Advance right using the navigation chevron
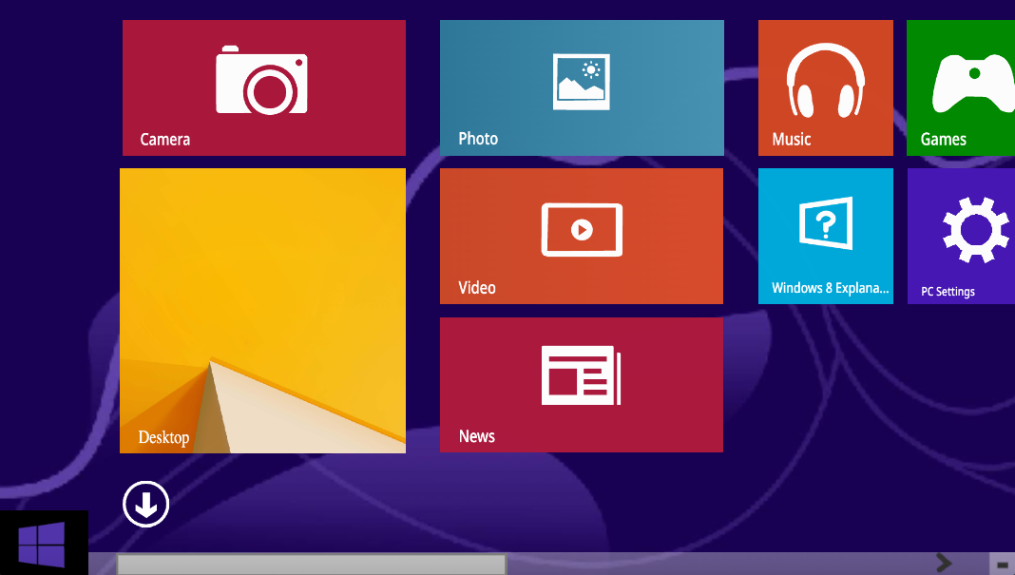Screen dimensions: 1015x575 tap(943, 562)
